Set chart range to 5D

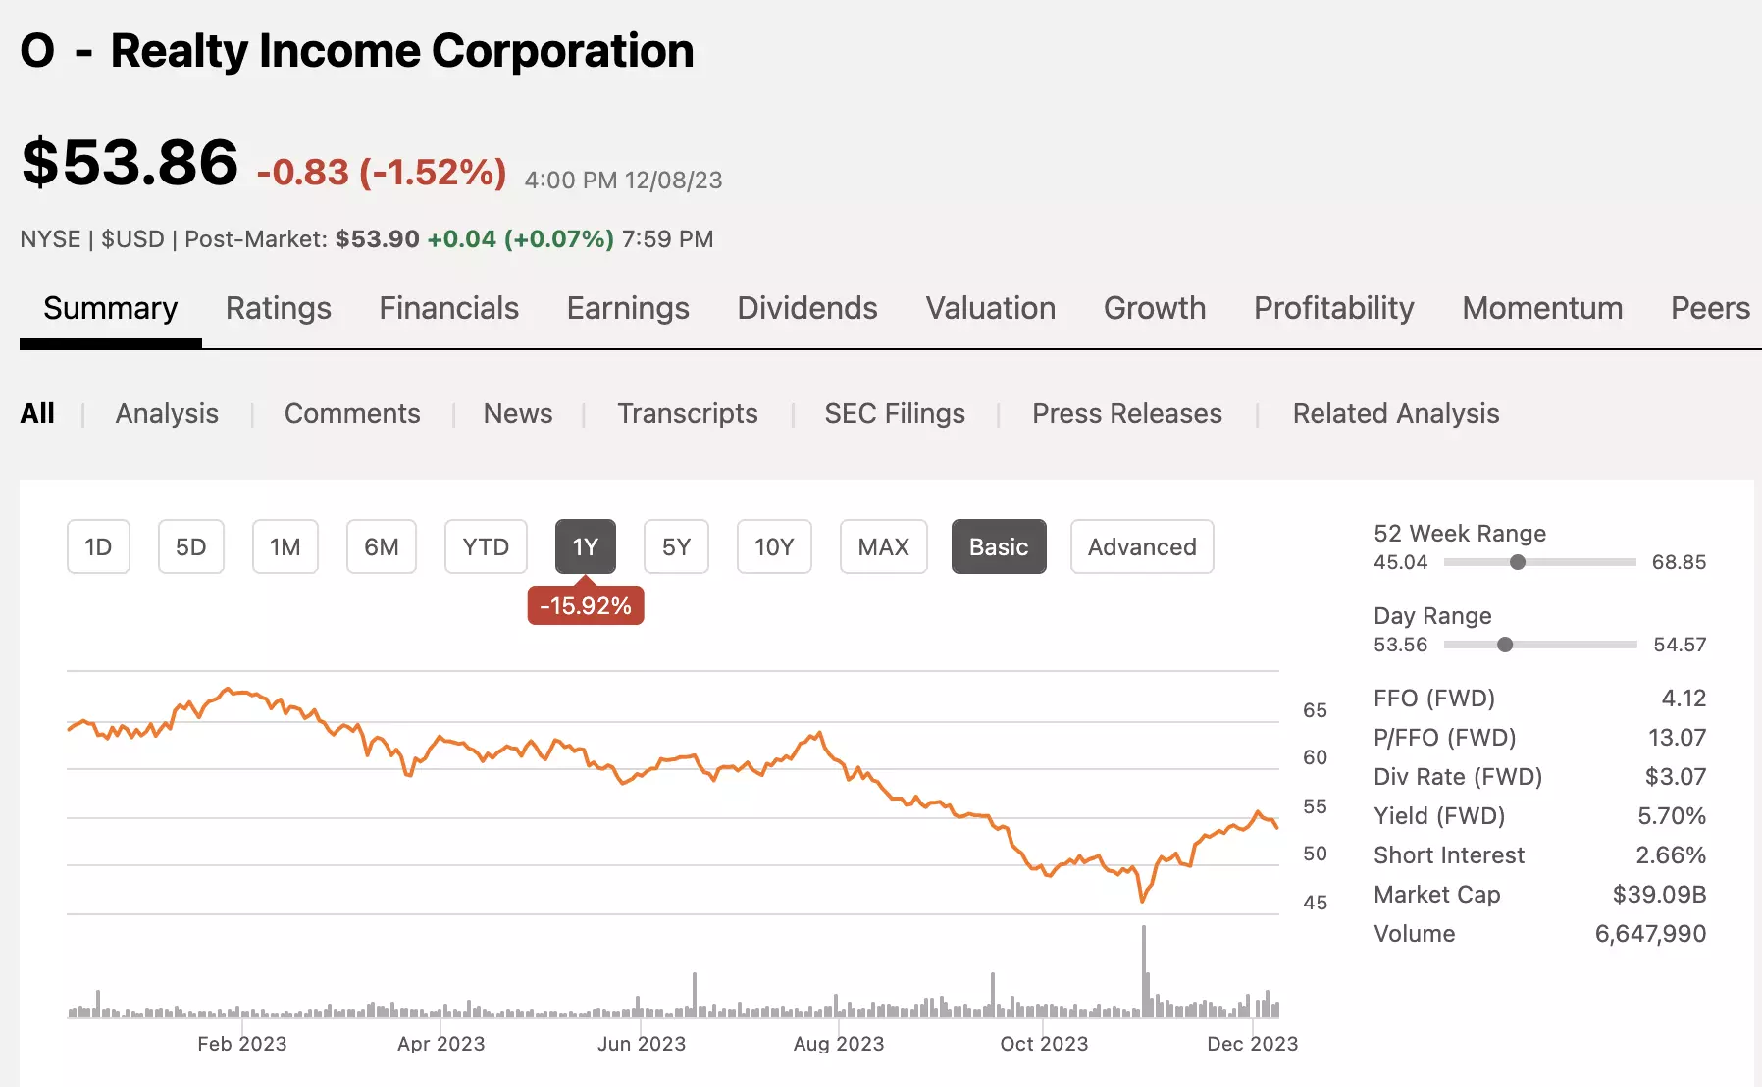[x=191, y=546]
